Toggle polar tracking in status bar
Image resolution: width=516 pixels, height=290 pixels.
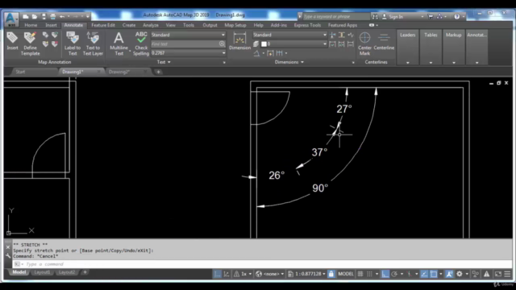tap(394, 274)
